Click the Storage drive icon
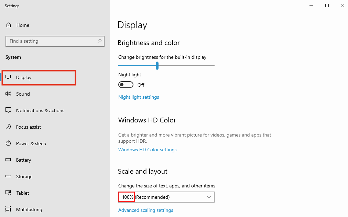The image size is (348, 217). click(x=9, y=176)
